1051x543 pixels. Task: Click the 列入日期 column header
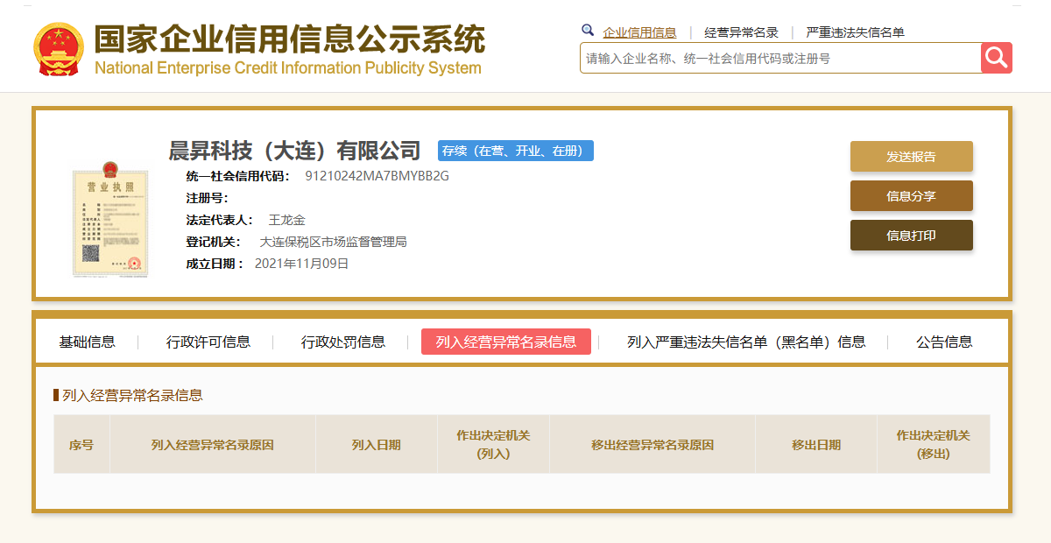(377, 445)
